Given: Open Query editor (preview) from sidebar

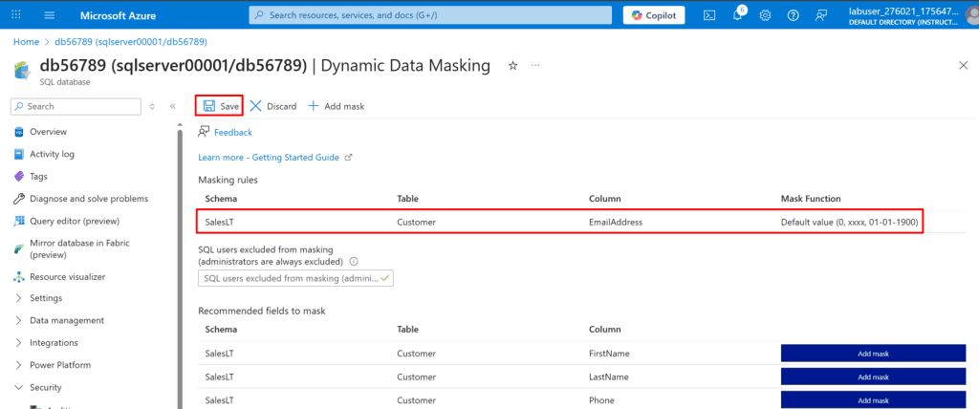Looking at the screenshot, I should 75,221.
